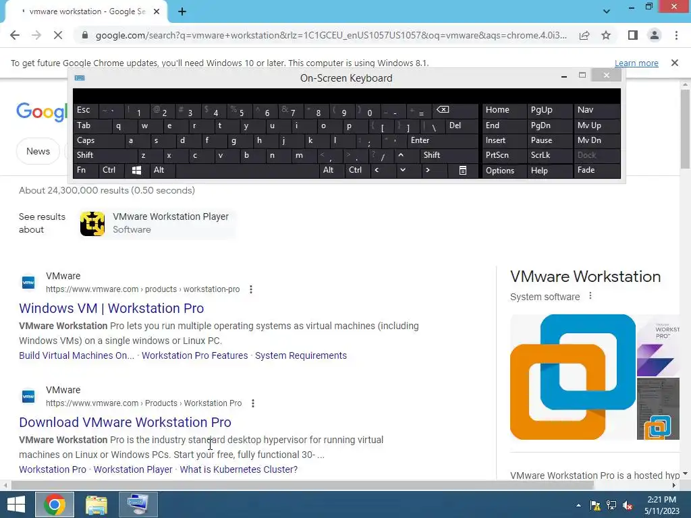Open File Explorer from taskbar

(x=96, y=505)
